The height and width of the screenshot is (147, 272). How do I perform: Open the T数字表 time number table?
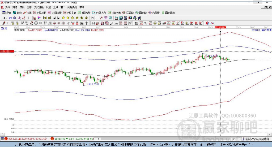[114, 13]
